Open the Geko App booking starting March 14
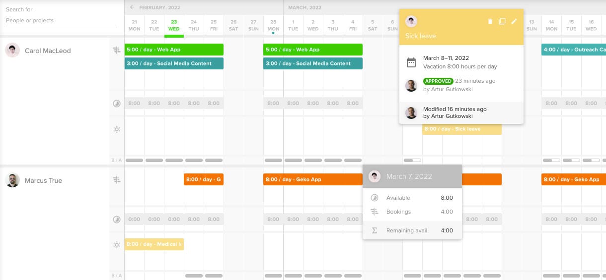606x280 pixels. pos(574,179)
